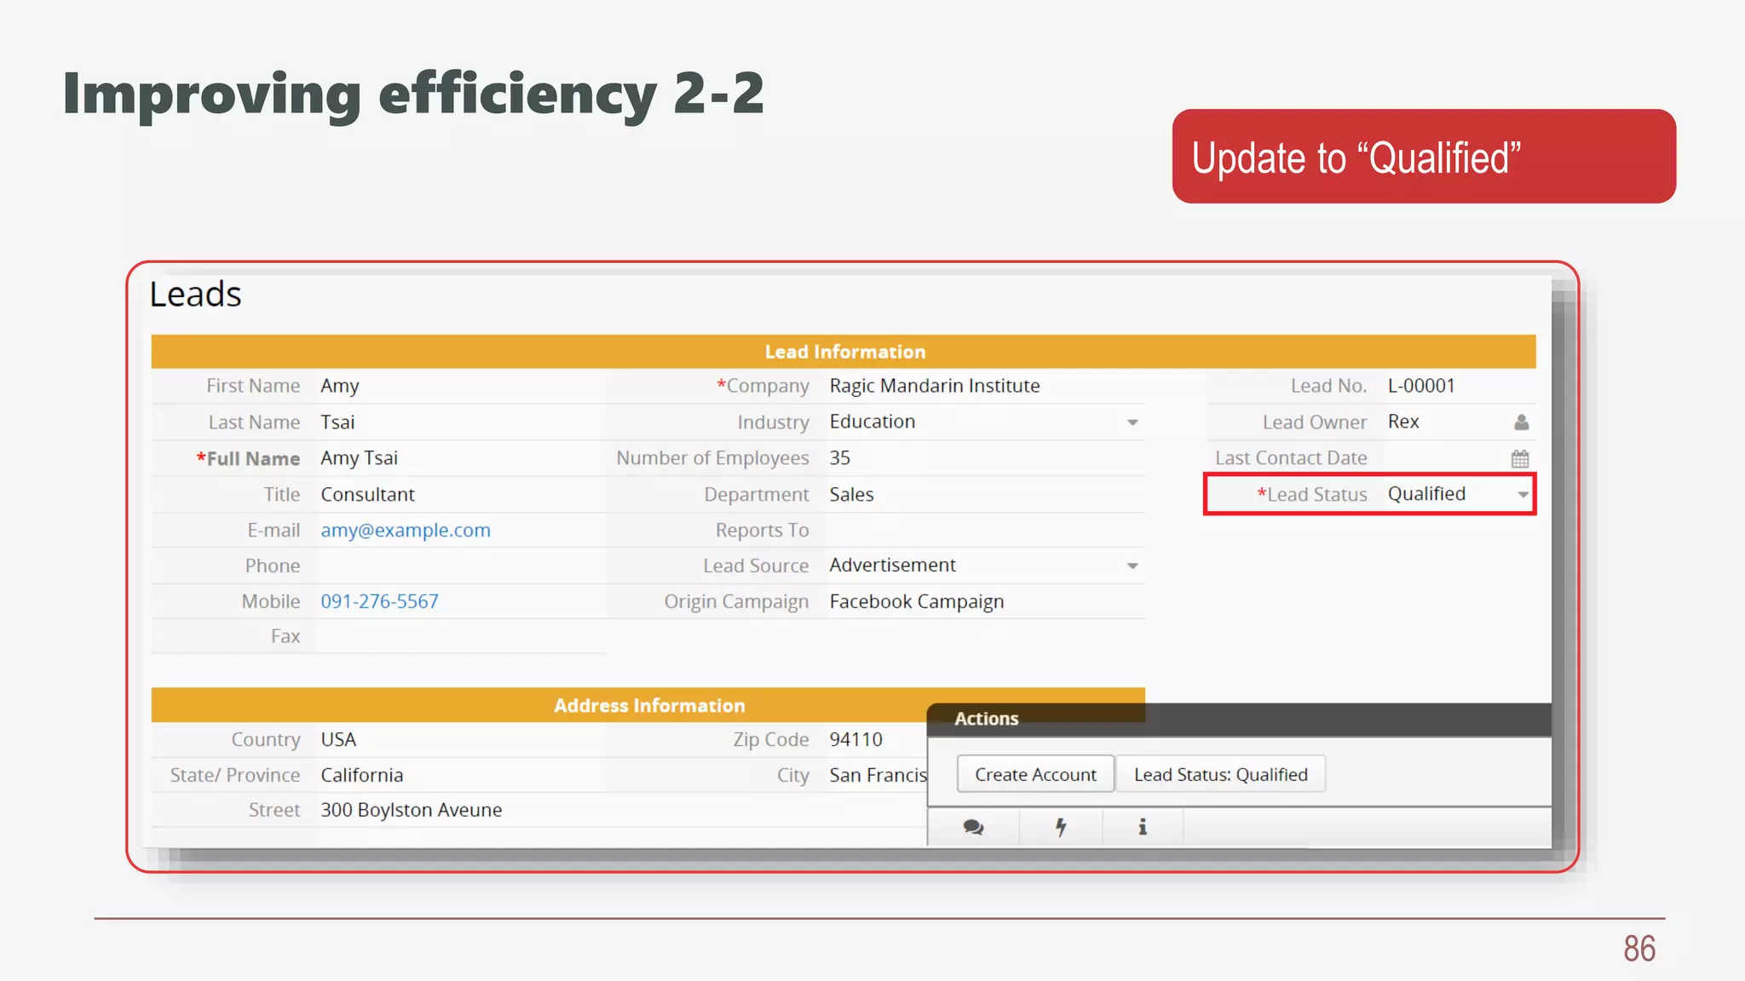Click the City field San Francis
Screen dimensions: 1745x981
(x=876, y=775)
